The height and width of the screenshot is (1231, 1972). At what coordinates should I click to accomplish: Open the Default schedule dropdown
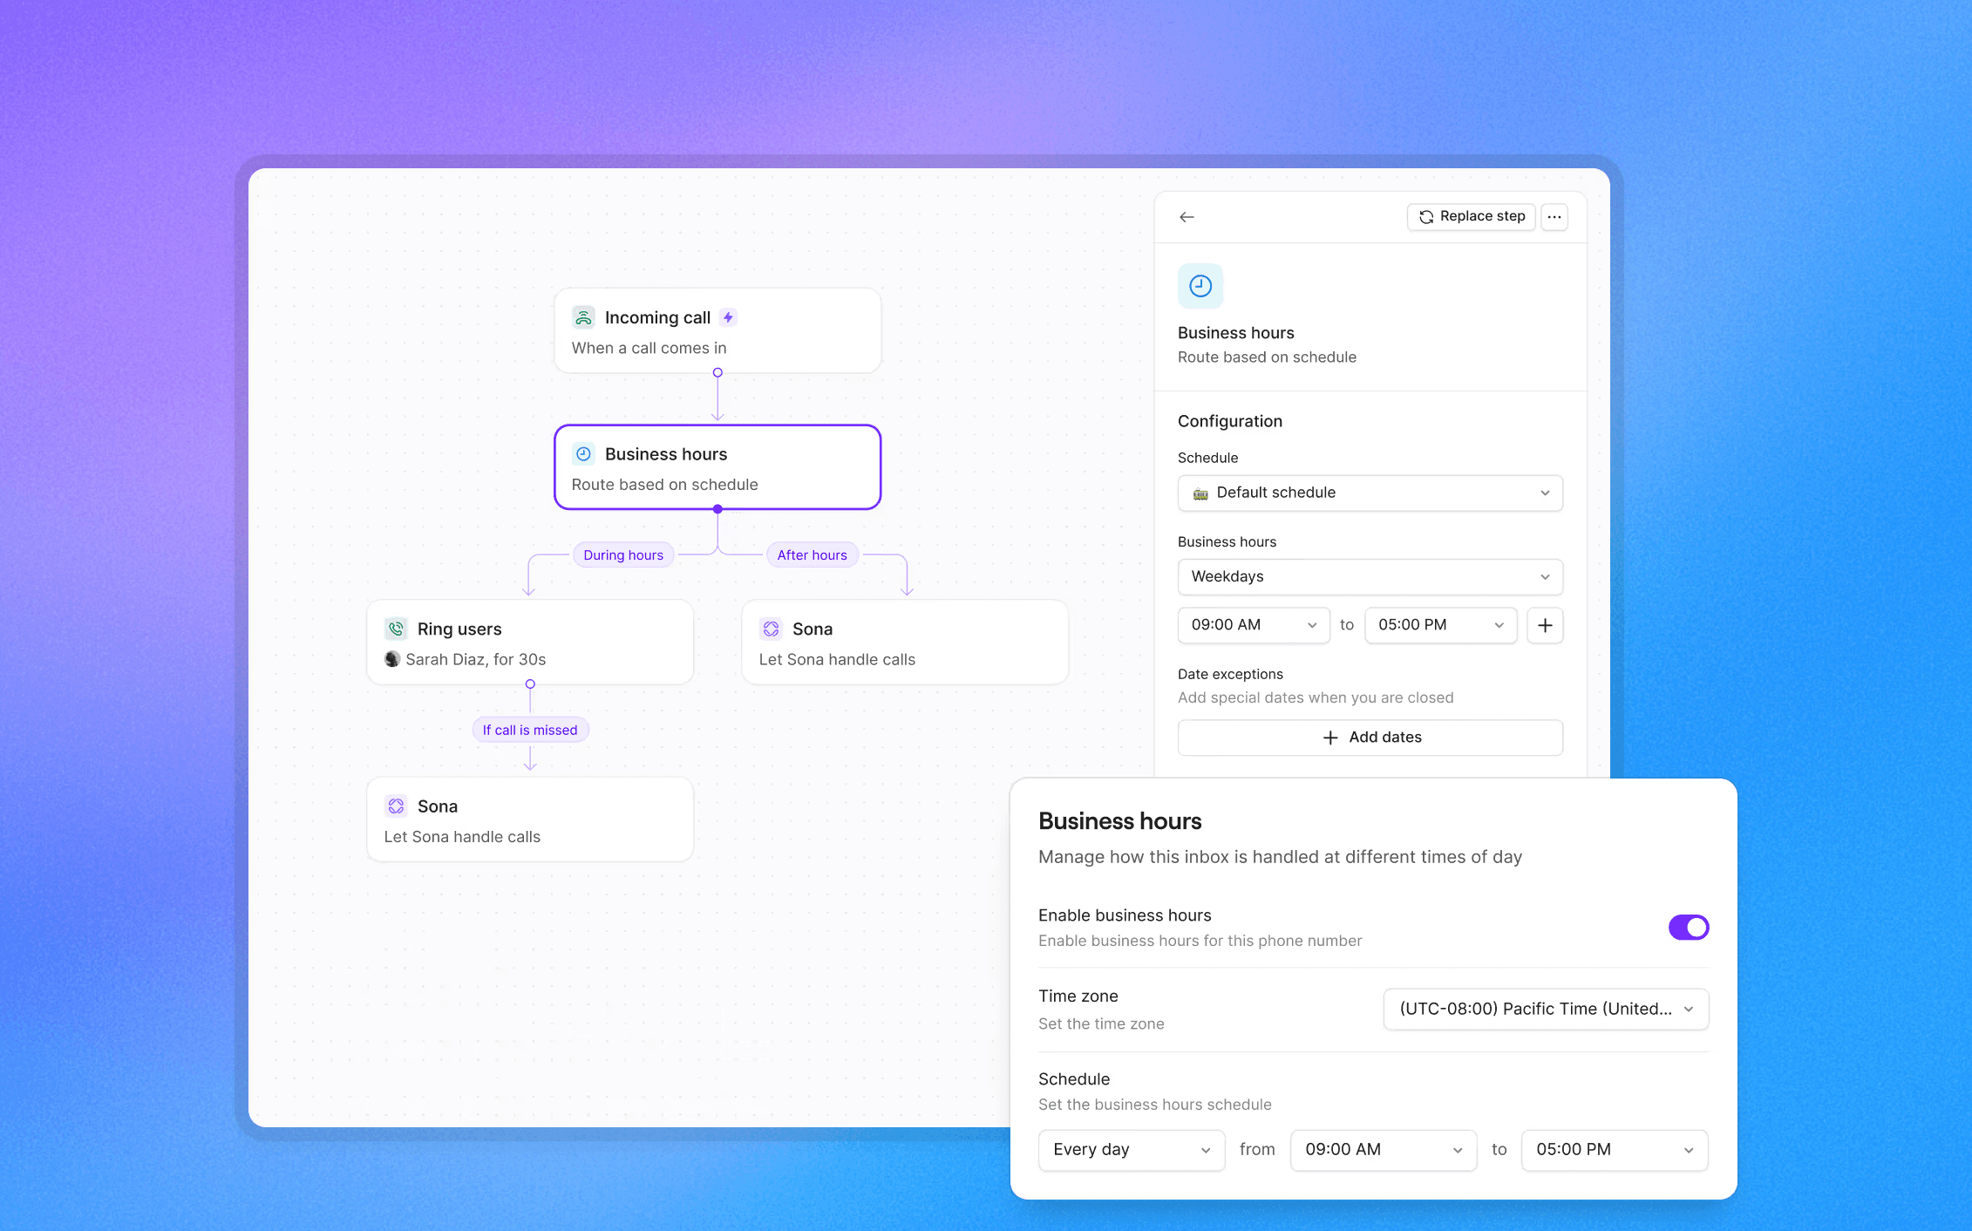[1369, 493]
